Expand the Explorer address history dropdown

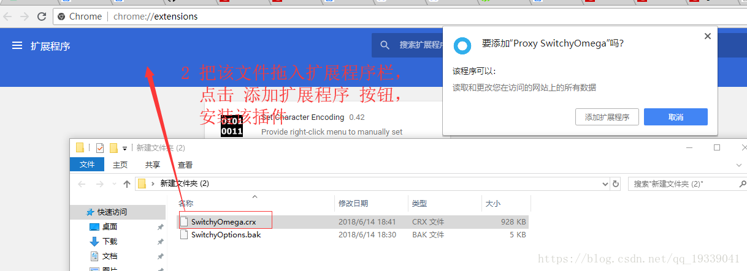click(606, 184)
